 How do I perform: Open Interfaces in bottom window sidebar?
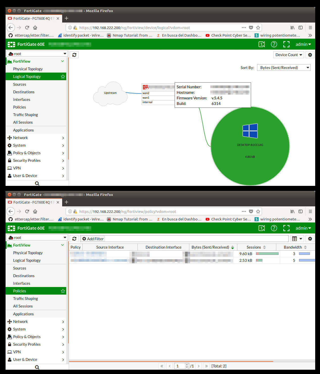22,283
